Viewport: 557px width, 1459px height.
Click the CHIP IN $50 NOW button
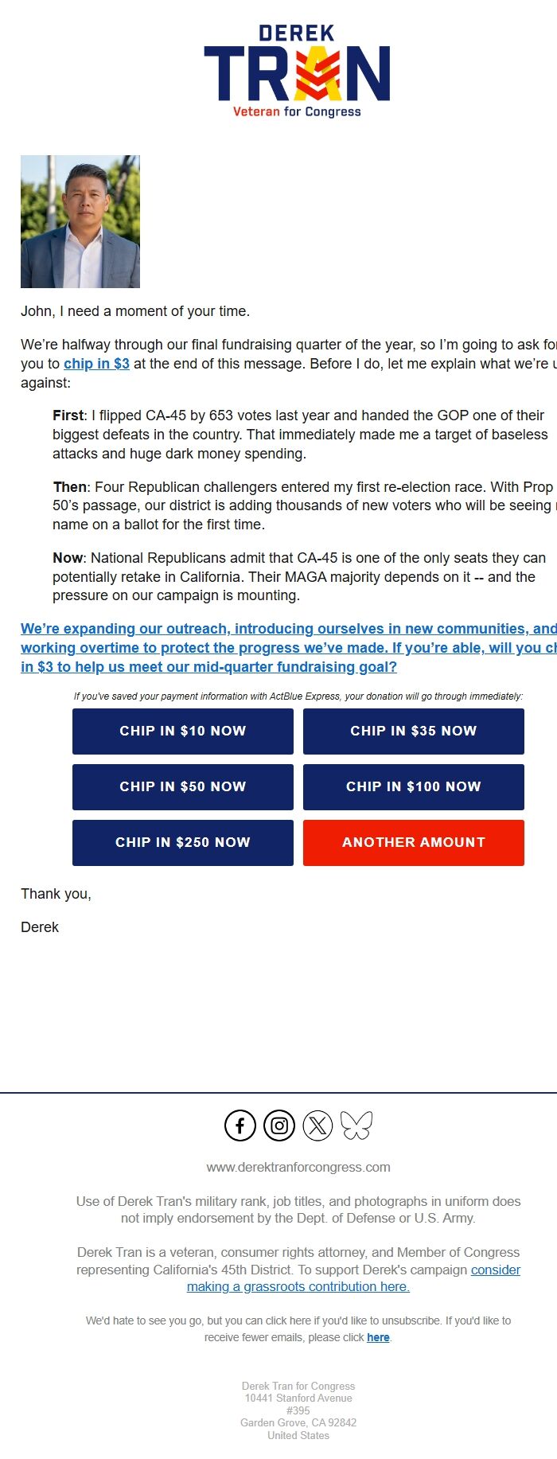tap(182, 786)
